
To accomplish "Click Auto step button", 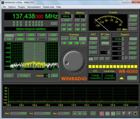I will click(67, 20).
